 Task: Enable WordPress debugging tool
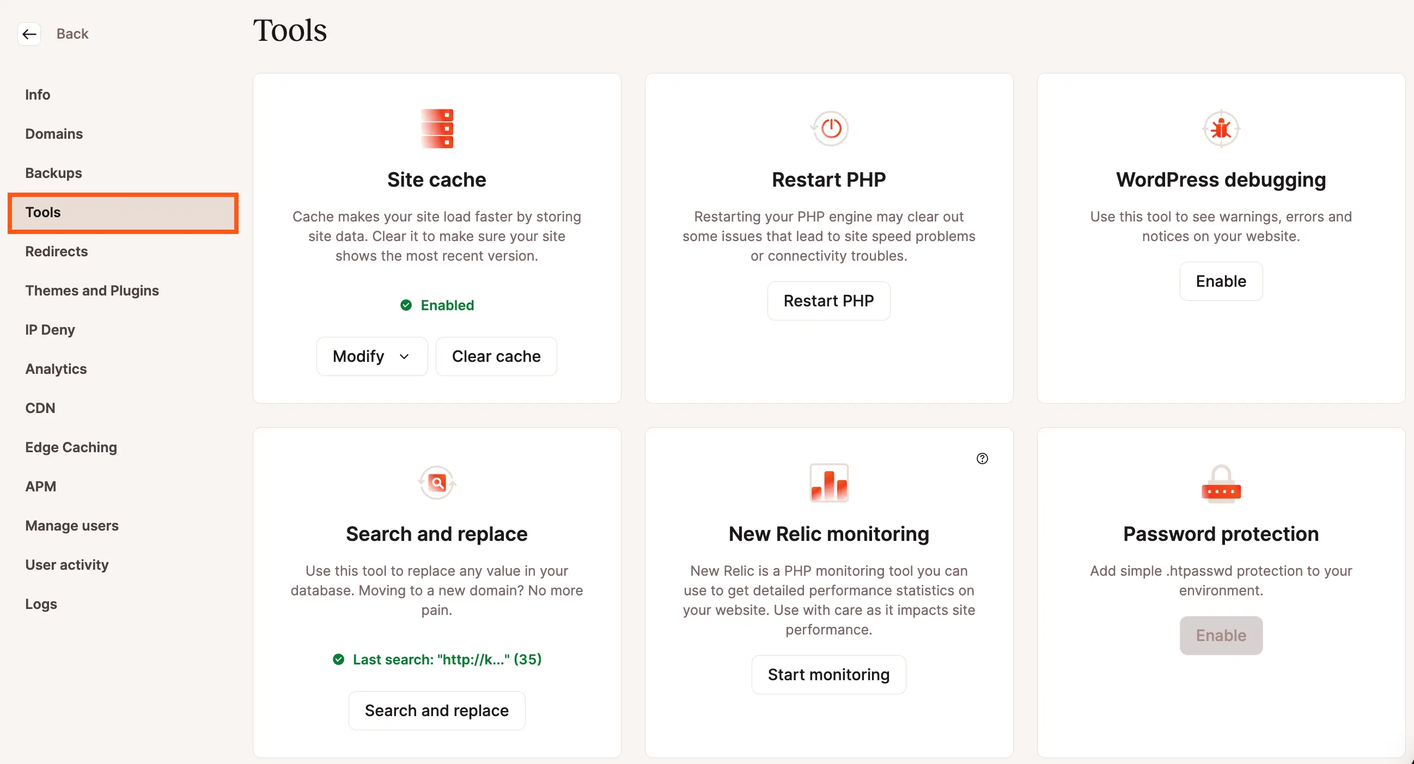[x=1221, y=280]
